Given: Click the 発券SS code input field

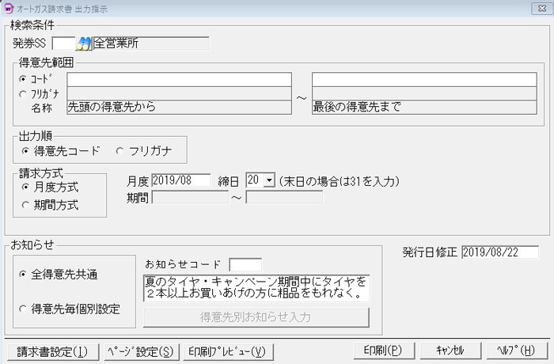Looking at the screenshot, I should point(63,43).
